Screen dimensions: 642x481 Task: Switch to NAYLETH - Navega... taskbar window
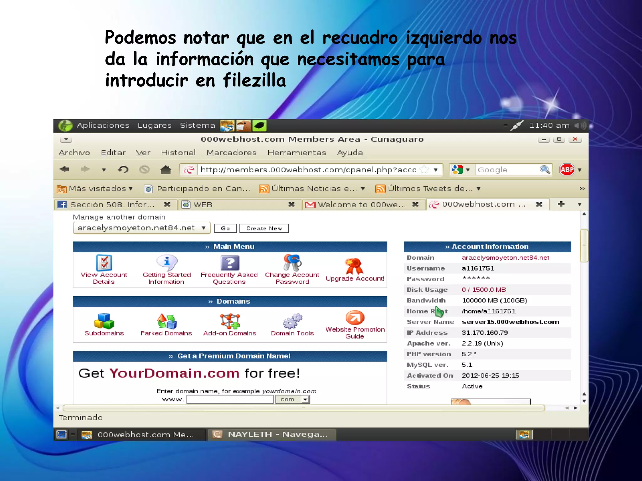pos(272,434)
